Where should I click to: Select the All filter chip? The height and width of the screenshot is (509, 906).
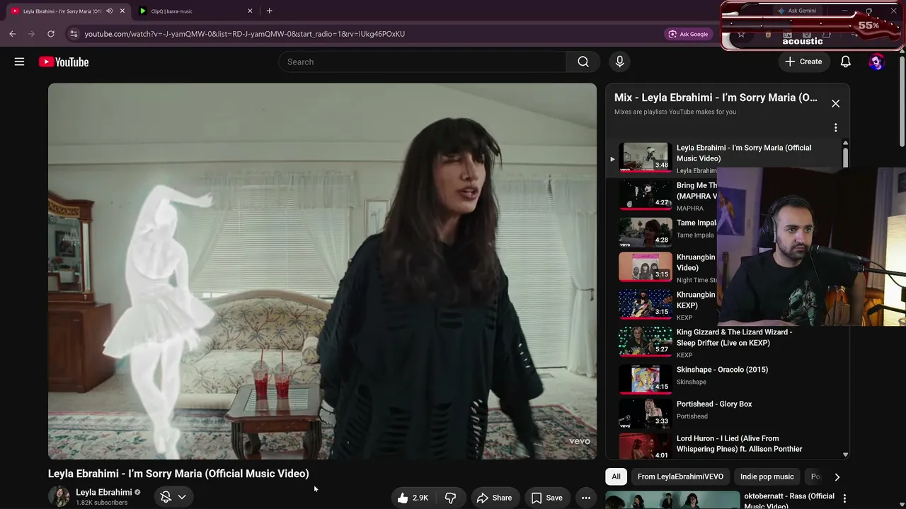pos(616,476)
